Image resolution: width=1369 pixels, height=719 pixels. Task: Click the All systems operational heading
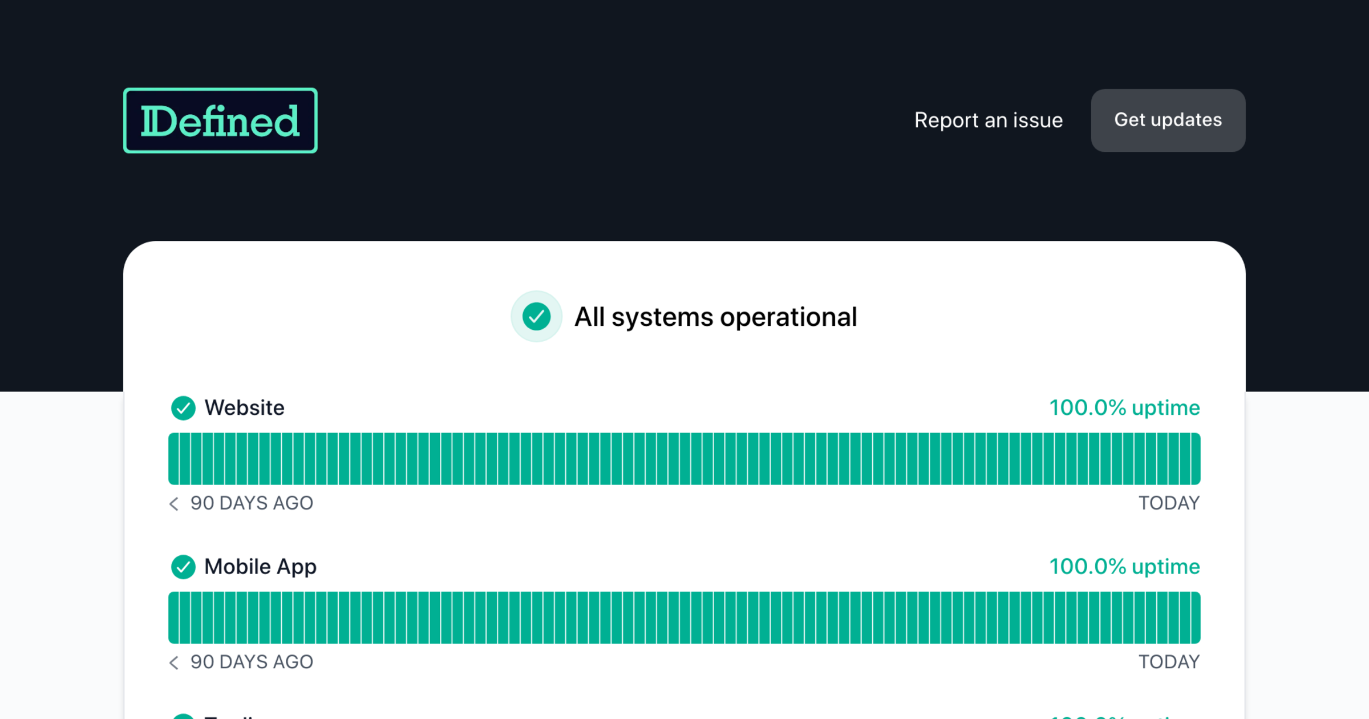715,317
